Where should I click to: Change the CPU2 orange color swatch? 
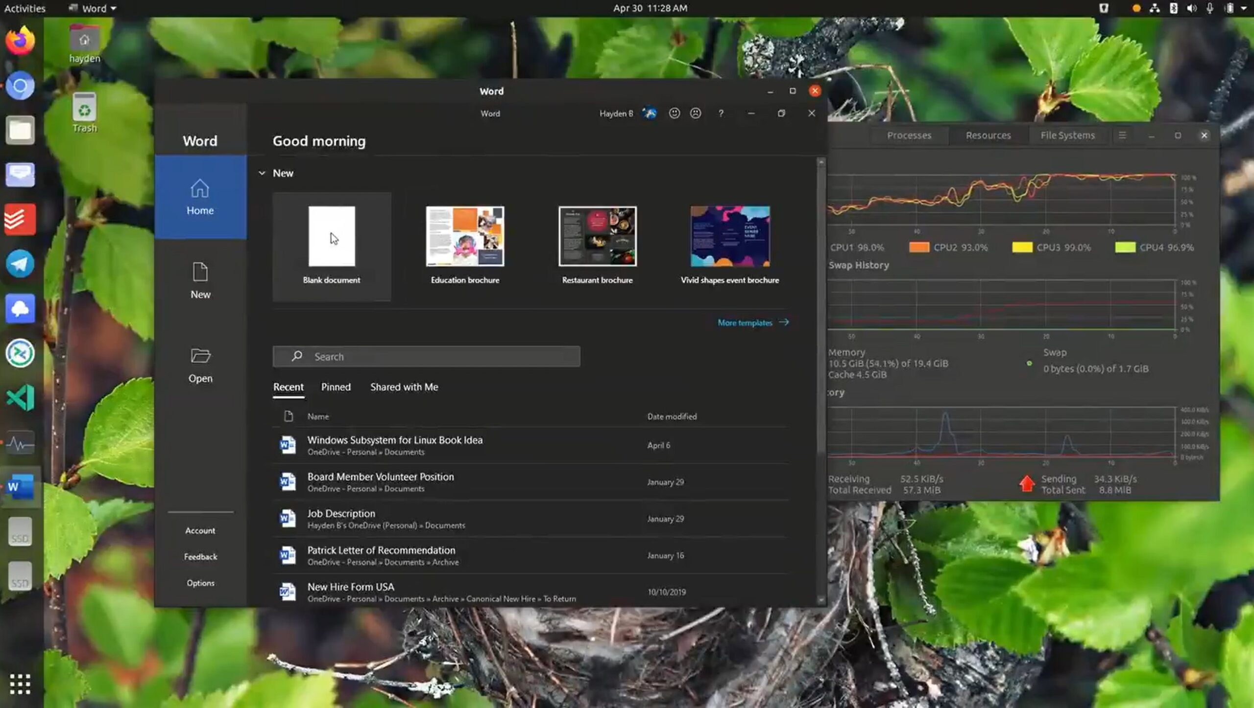click(x=919, y=247)
